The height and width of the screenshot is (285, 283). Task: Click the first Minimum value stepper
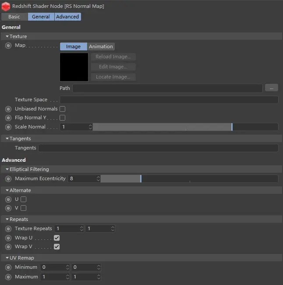67,267
